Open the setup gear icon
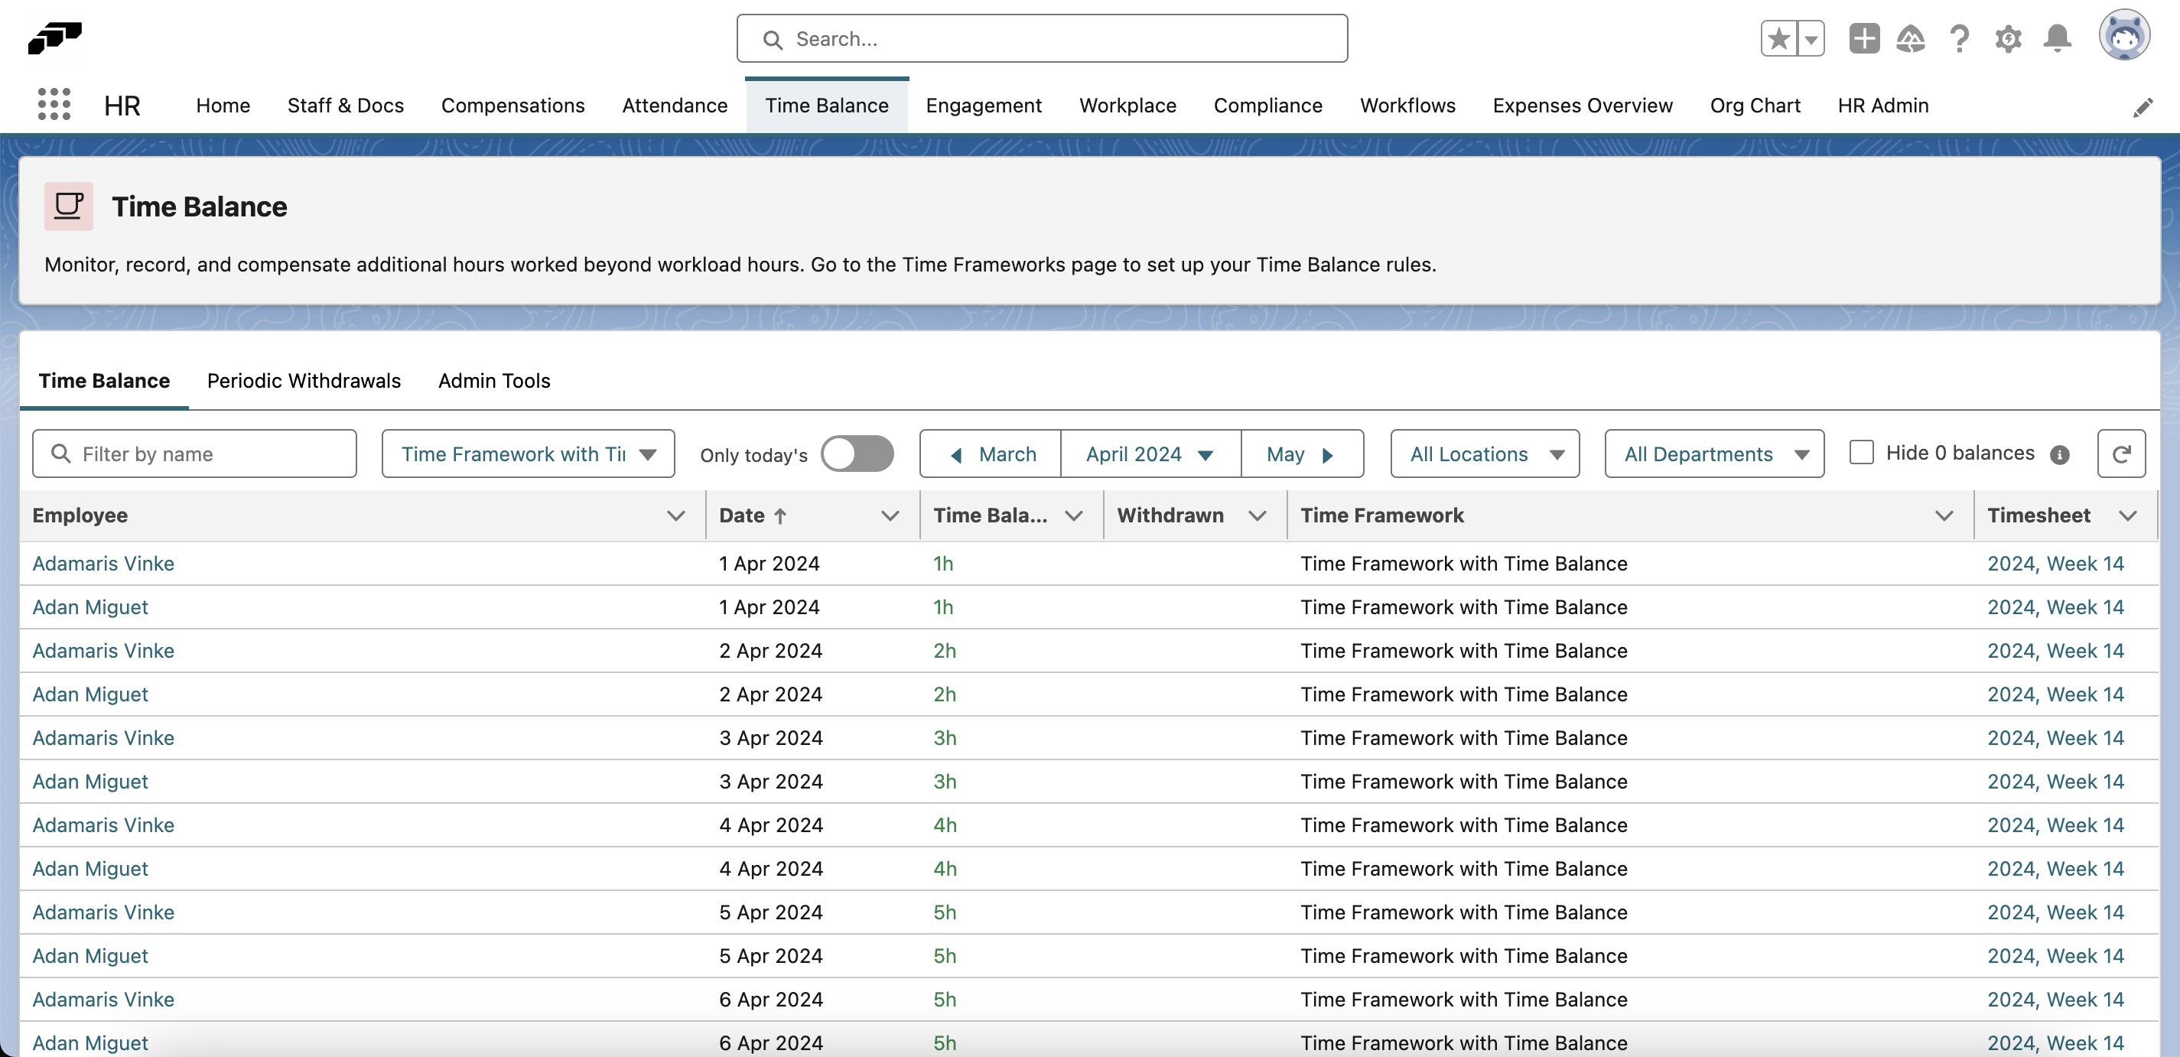This screenshot has width=2180, height=1057. point(2008,39)
